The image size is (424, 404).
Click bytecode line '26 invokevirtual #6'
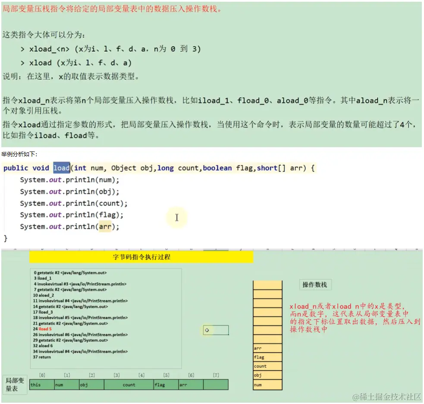80,335
